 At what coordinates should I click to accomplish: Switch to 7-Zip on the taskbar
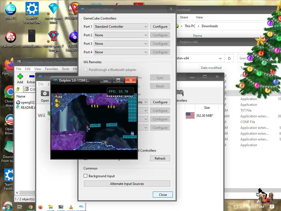point(61,207)
